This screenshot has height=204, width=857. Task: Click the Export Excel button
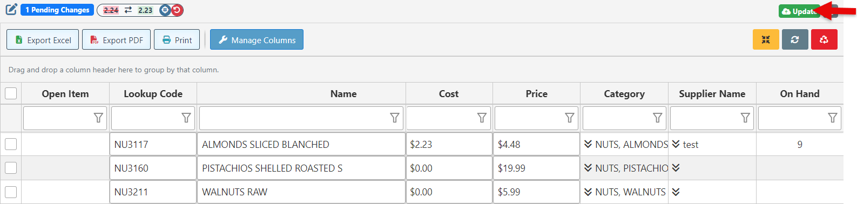pyautogui.click(x=43, y=39)
